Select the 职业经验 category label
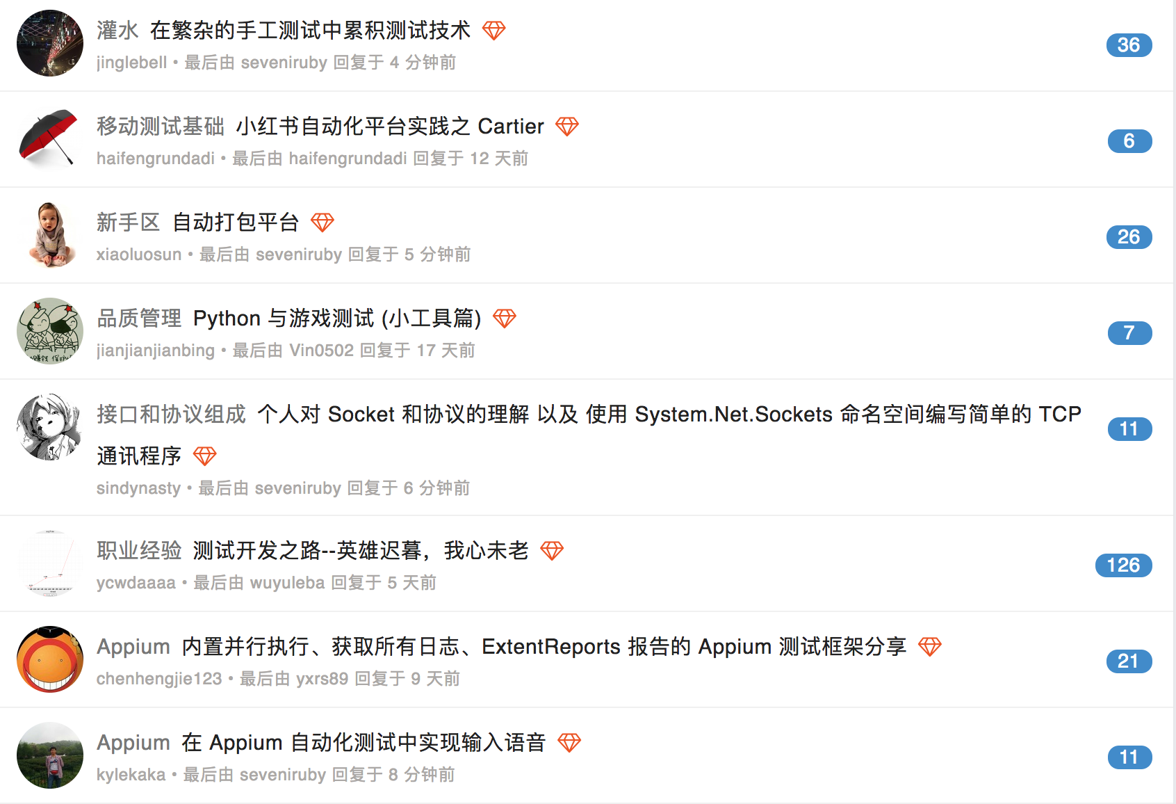Screen dimensions: 1176x804 point(139,551)
